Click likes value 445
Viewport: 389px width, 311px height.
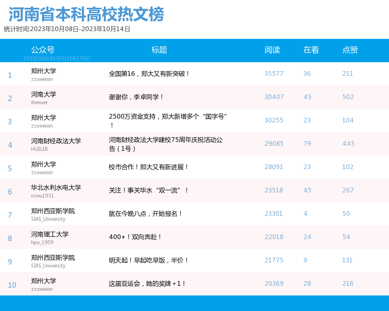[348, 143]
